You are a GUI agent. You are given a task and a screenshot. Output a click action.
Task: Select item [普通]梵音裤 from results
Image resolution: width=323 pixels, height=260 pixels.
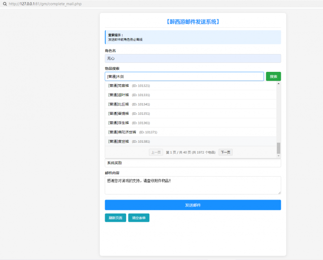pyautogui.click(x=119, y=86)
